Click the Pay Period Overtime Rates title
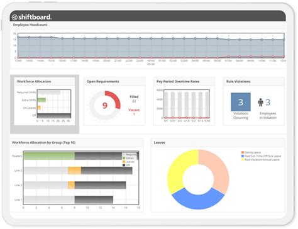The height and width of the screenshot is (229, 298). click(x=178, y=81)
